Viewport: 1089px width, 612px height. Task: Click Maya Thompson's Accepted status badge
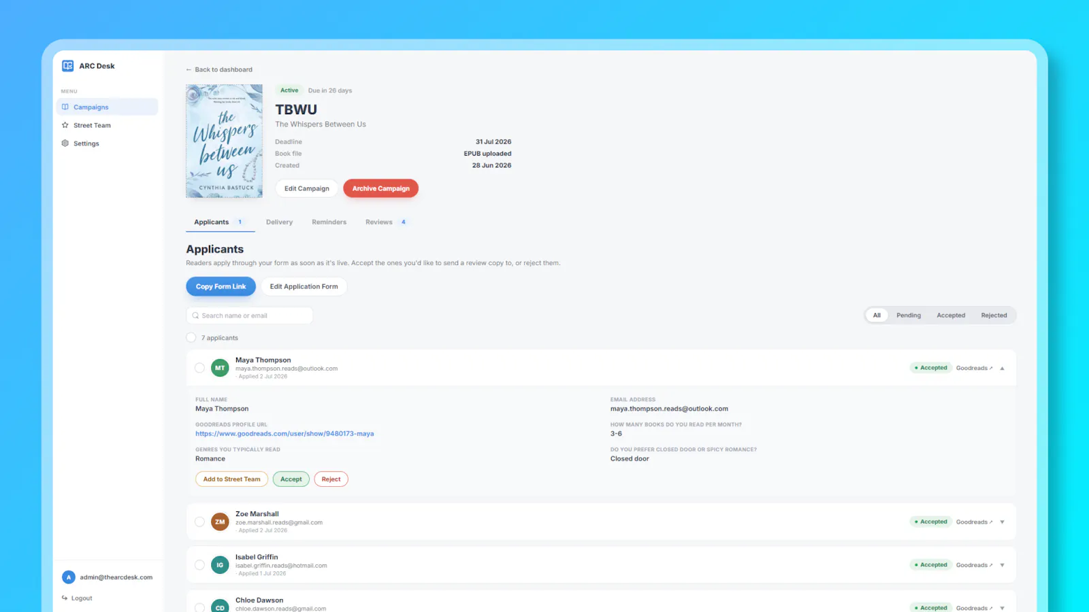coord(930,368)
